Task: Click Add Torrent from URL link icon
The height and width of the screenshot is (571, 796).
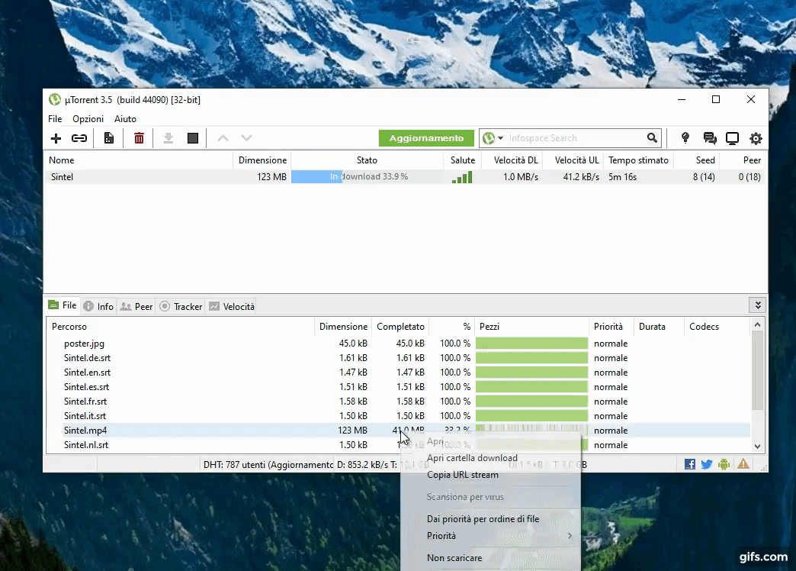Action: [79, 138]
